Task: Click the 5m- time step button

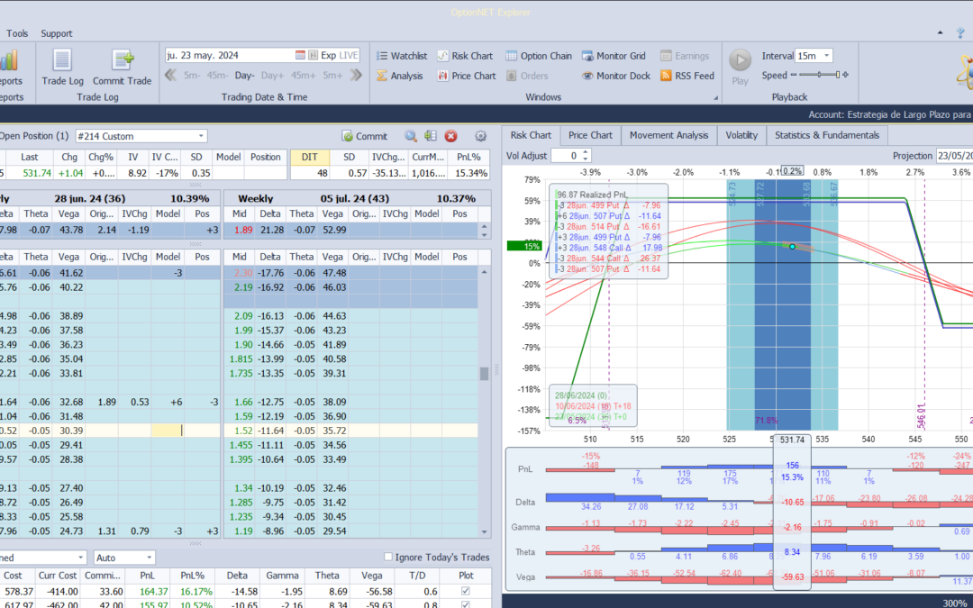Action: click(192, 75)
